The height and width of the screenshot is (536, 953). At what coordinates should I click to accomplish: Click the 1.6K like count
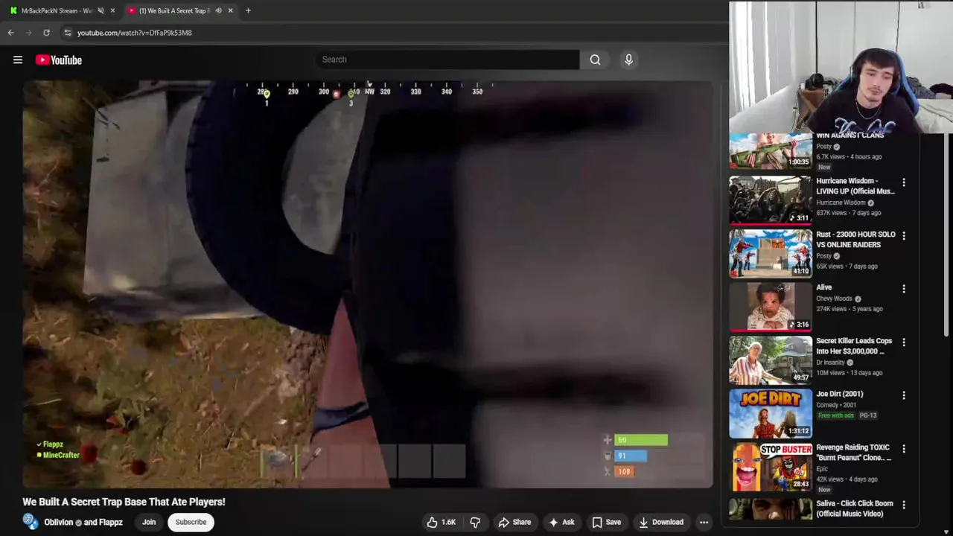(x=449, y=523)
